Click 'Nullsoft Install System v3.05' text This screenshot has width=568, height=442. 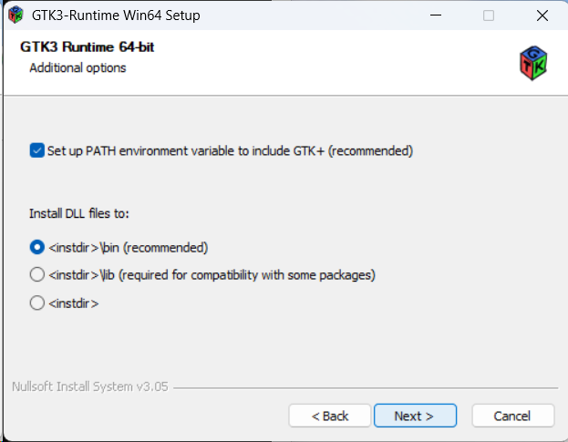(x=90, y=386)
